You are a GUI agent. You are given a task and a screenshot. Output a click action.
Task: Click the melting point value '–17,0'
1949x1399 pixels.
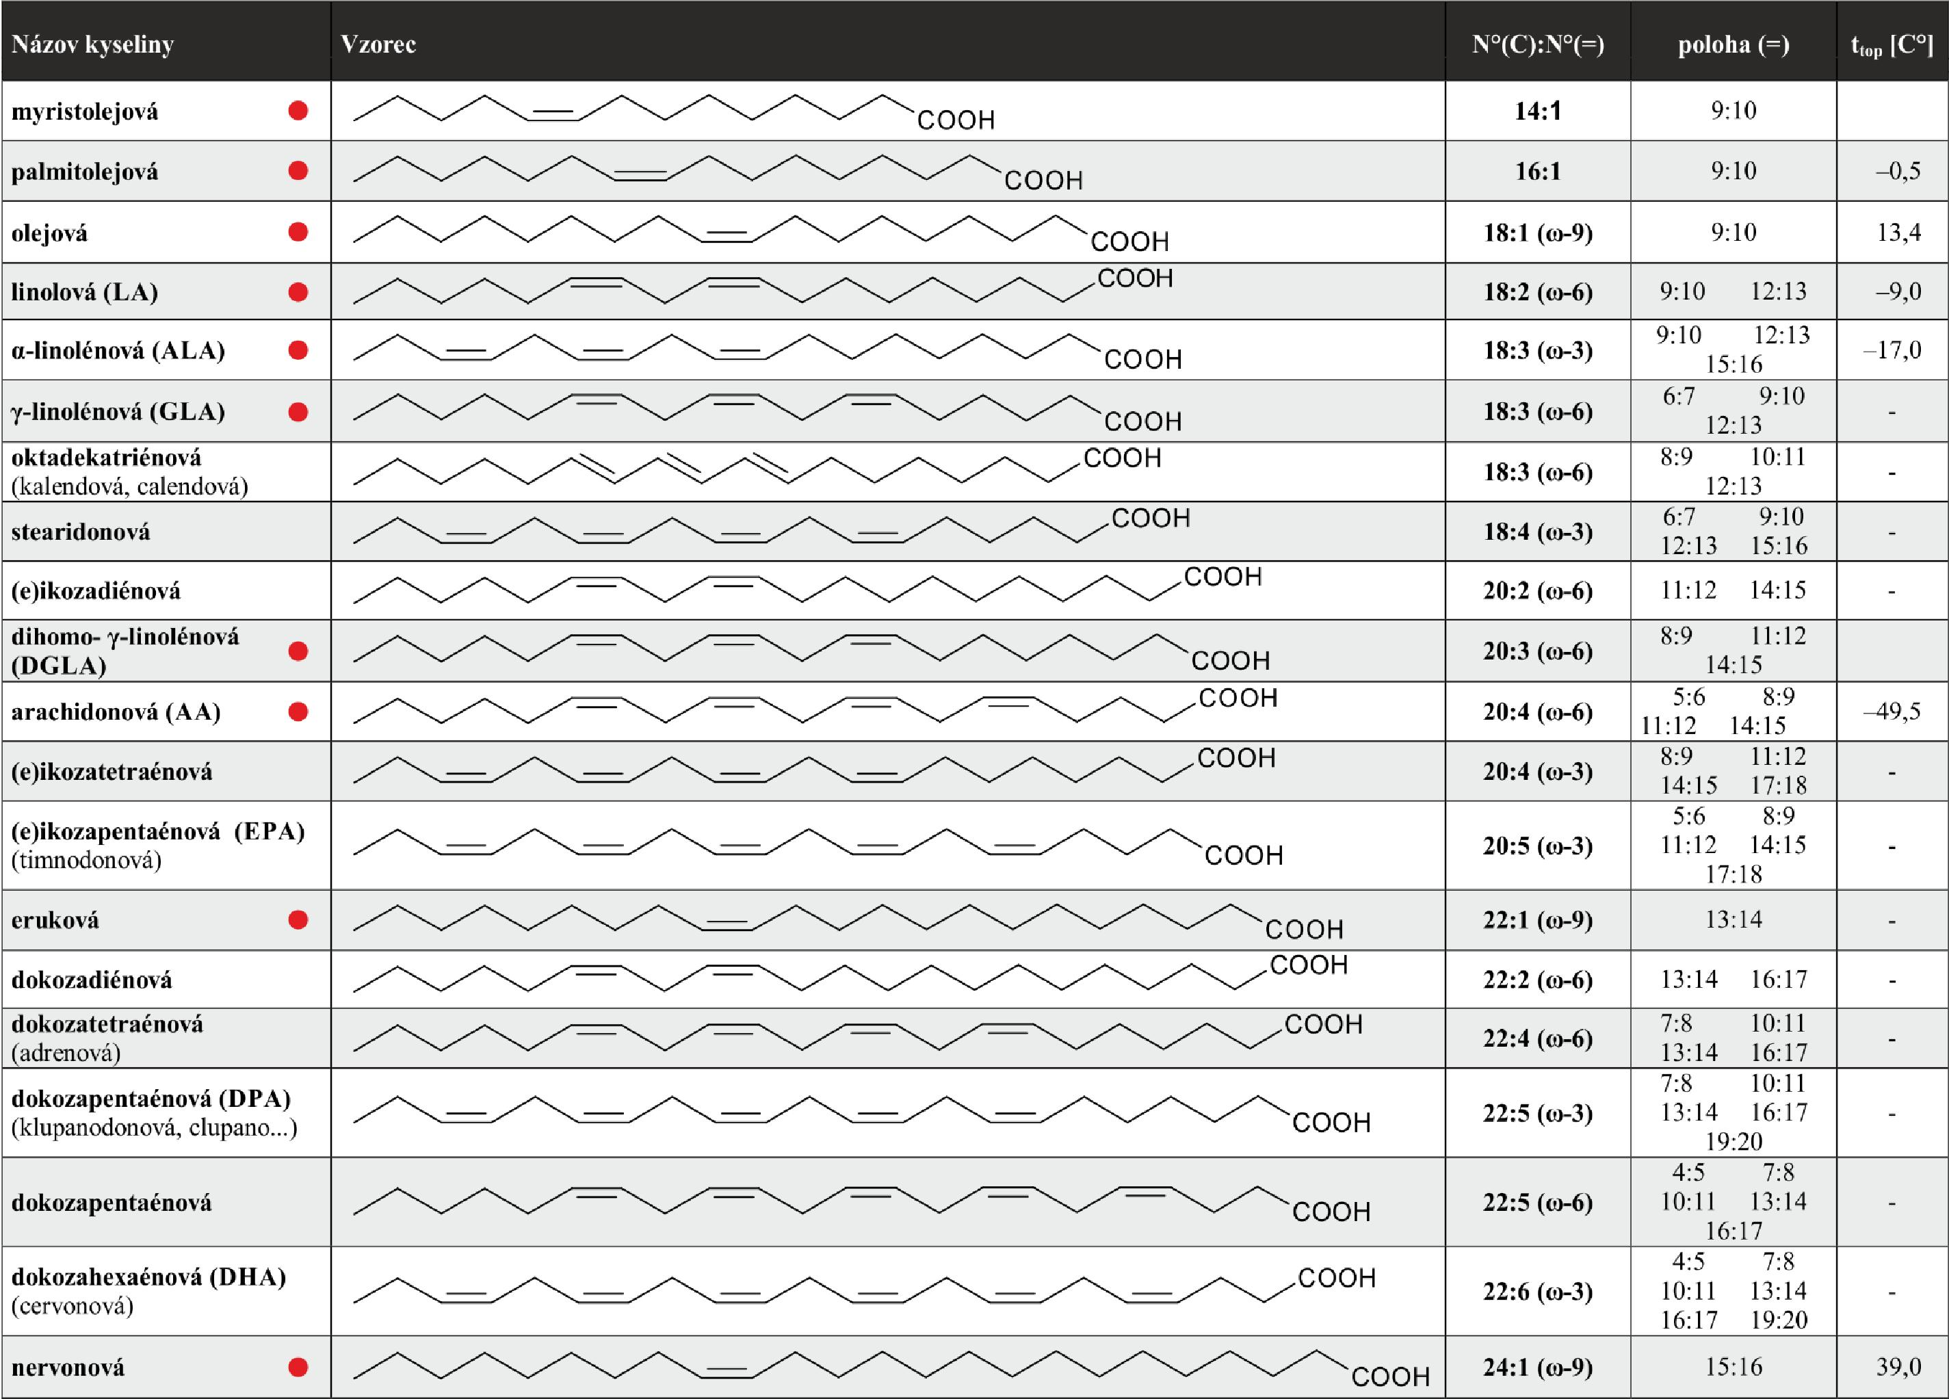point(1892,351)
